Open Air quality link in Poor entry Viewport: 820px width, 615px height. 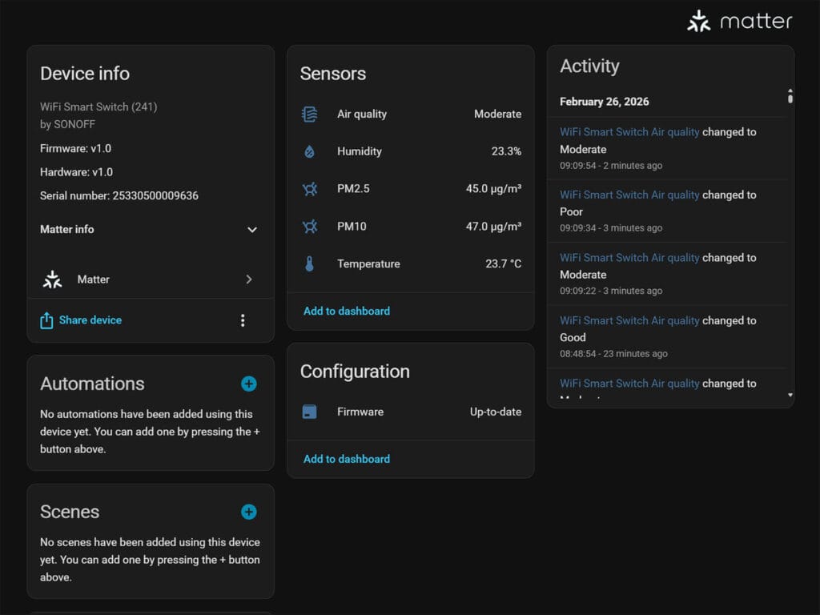(629, 195)
